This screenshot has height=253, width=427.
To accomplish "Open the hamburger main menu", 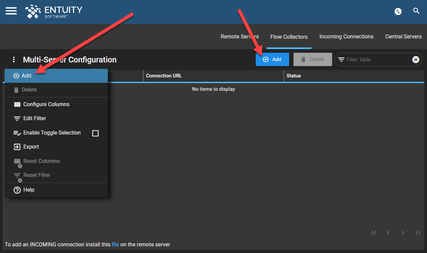I will [x=11, y=11].
